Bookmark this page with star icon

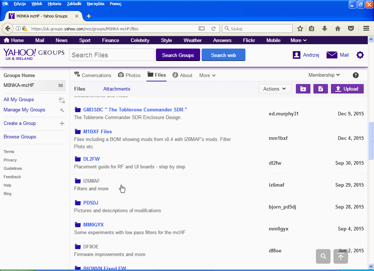point(300,28)
